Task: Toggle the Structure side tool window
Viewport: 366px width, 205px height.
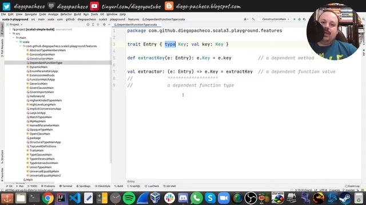Action: pos(2,157)
